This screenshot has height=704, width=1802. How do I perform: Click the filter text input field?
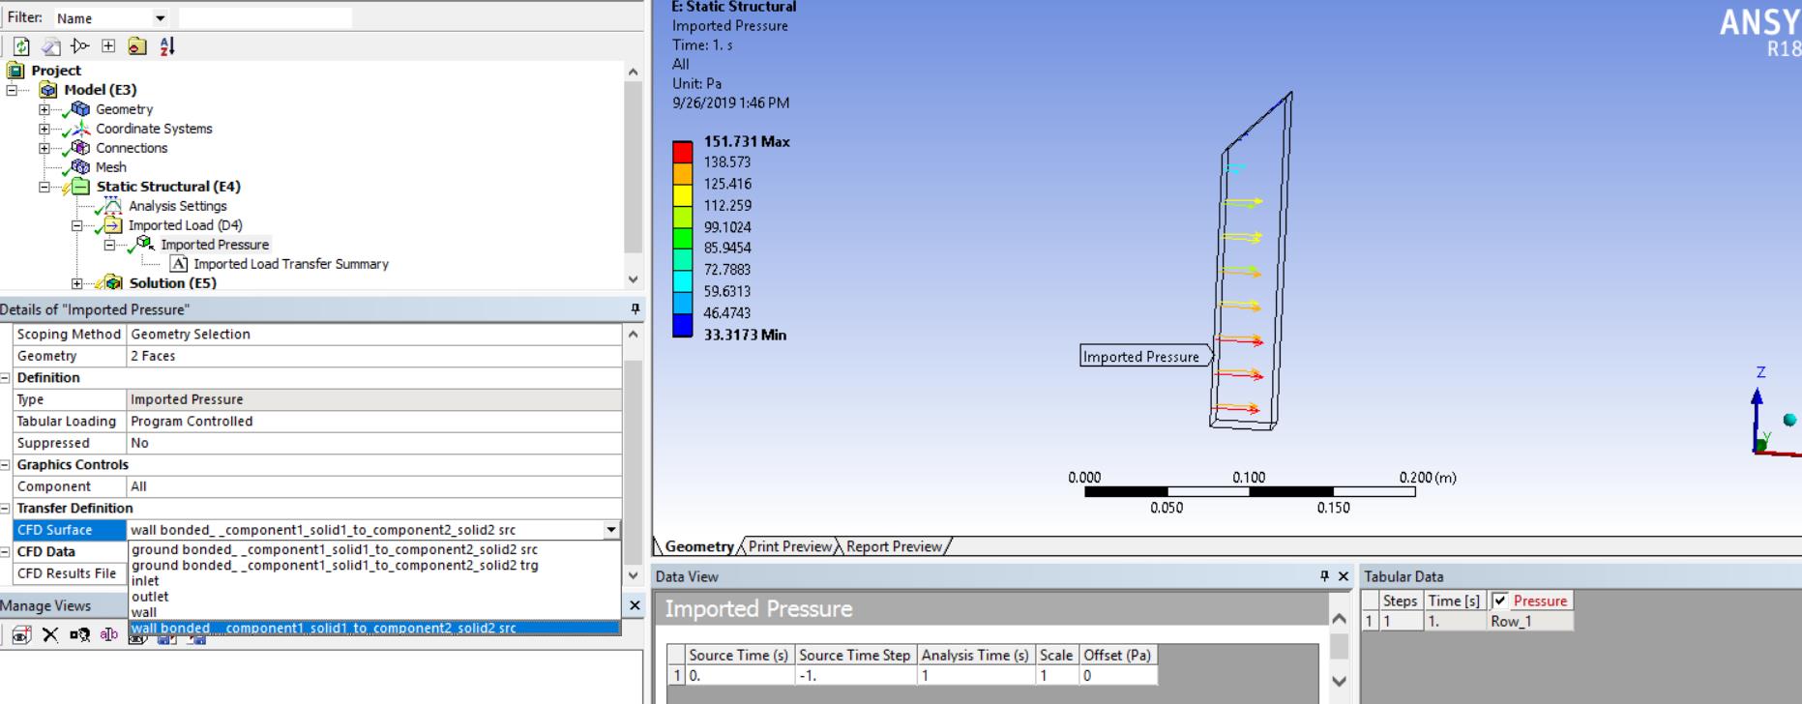coord(265,18)
